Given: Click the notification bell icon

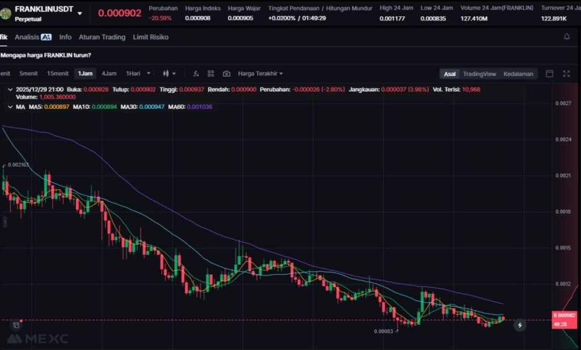Looking at the screenshot, I should tap(566, 37).
